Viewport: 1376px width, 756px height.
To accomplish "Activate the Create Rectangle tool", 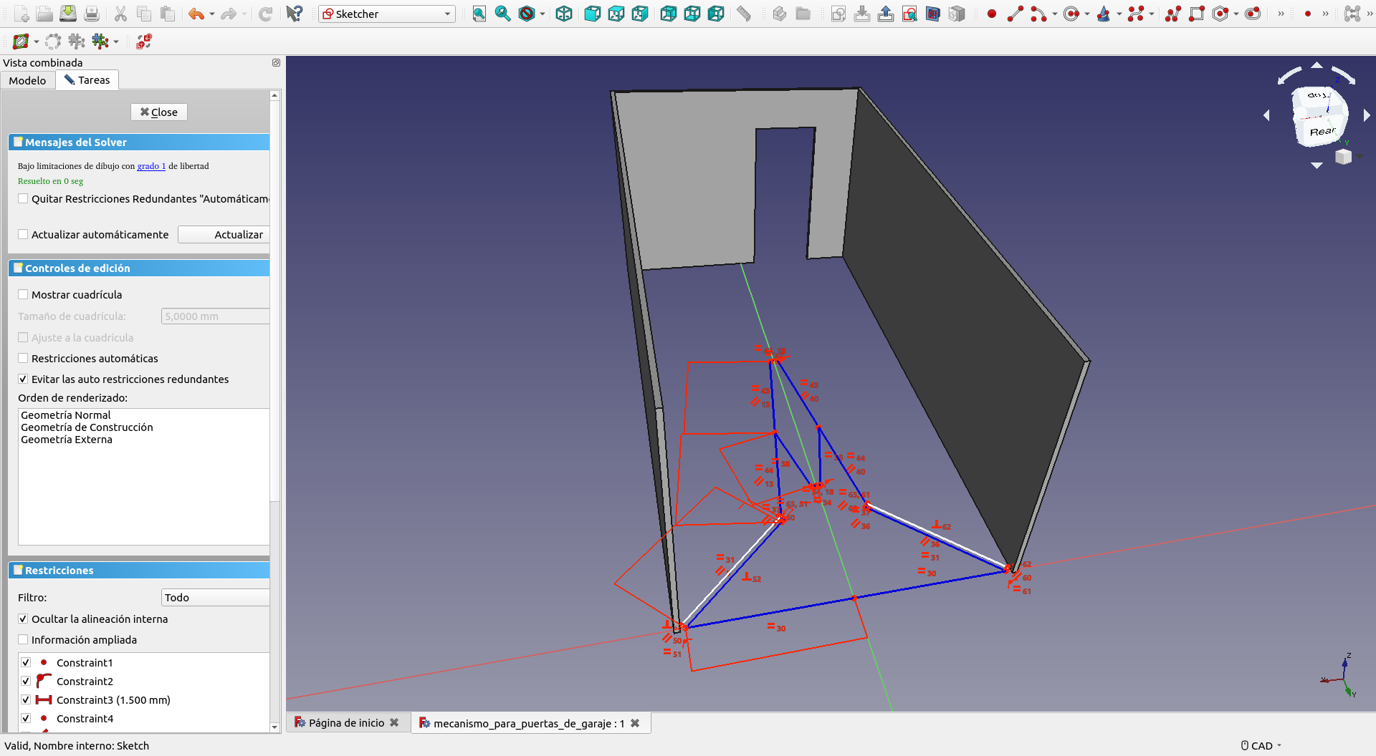I will [x=1196, y=14].
